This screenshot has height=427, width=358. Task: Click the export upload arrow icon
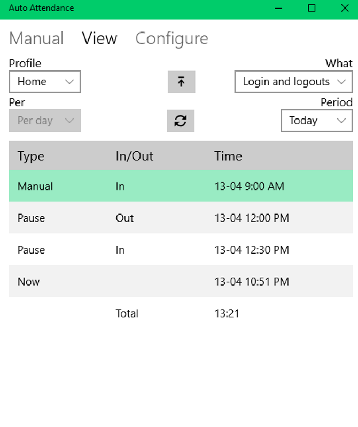tap(181, 82)
